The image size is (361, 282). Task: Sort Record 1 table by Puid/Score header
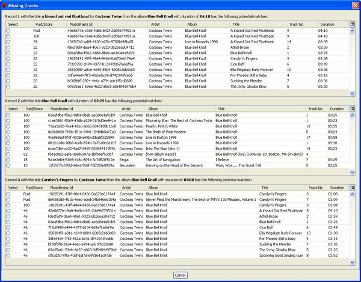point(49,24)
